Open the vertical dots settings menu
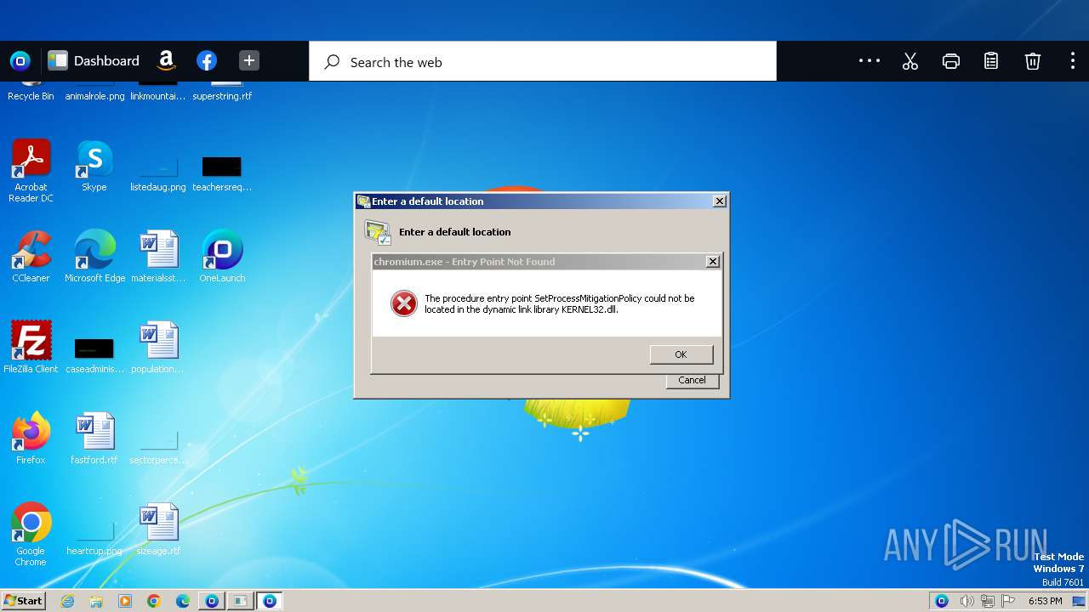The image size is (1089, 612). tap(1072, 61)
